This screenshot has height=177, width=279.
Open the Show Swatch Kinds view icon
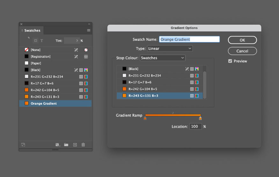(x=58, y=145)
